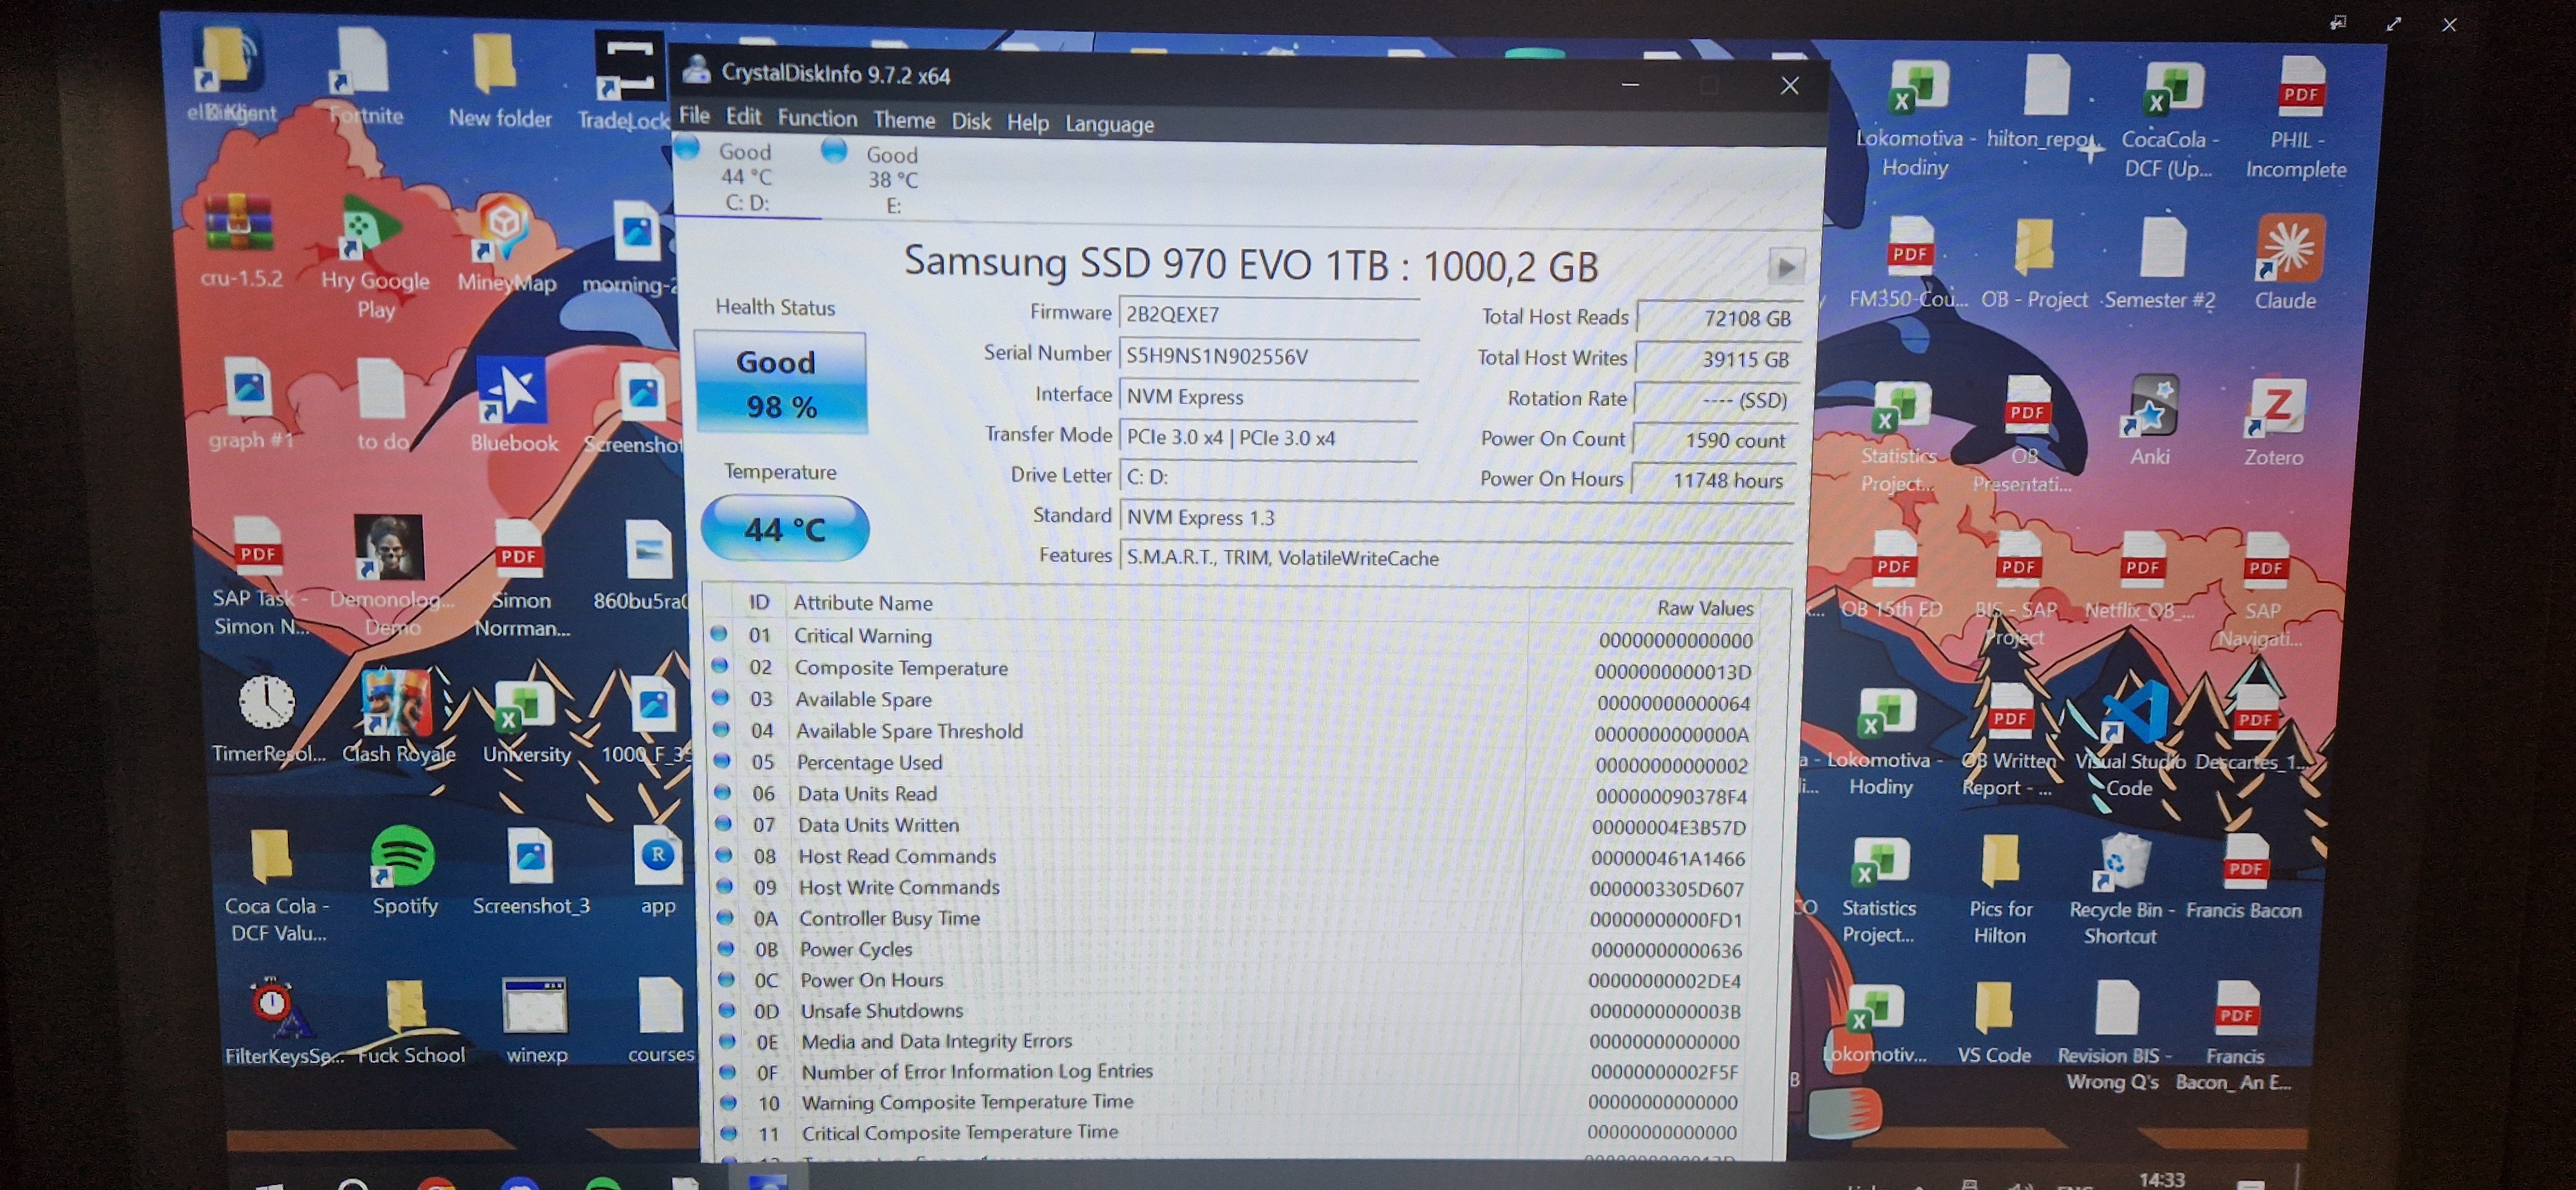Open the FilterKeysSe desktop shortcut

coord(283,1022)
